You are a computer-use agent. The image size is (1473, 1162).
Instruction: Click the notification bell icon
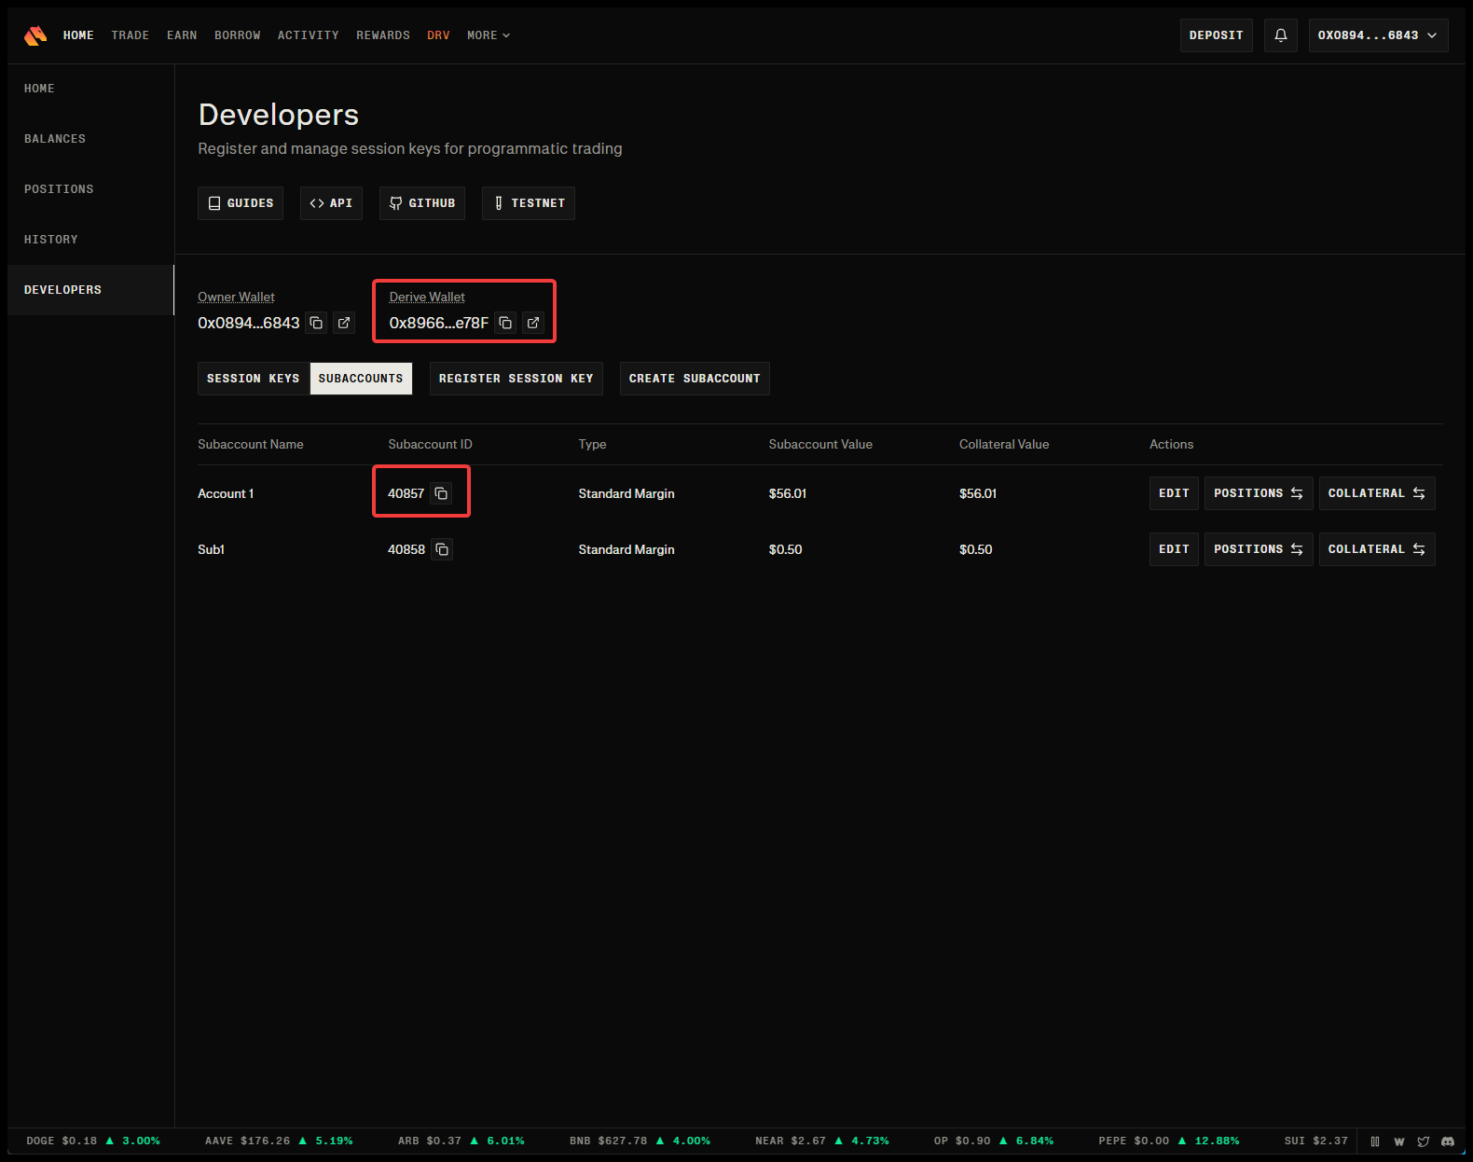[x=1280, y=35]
